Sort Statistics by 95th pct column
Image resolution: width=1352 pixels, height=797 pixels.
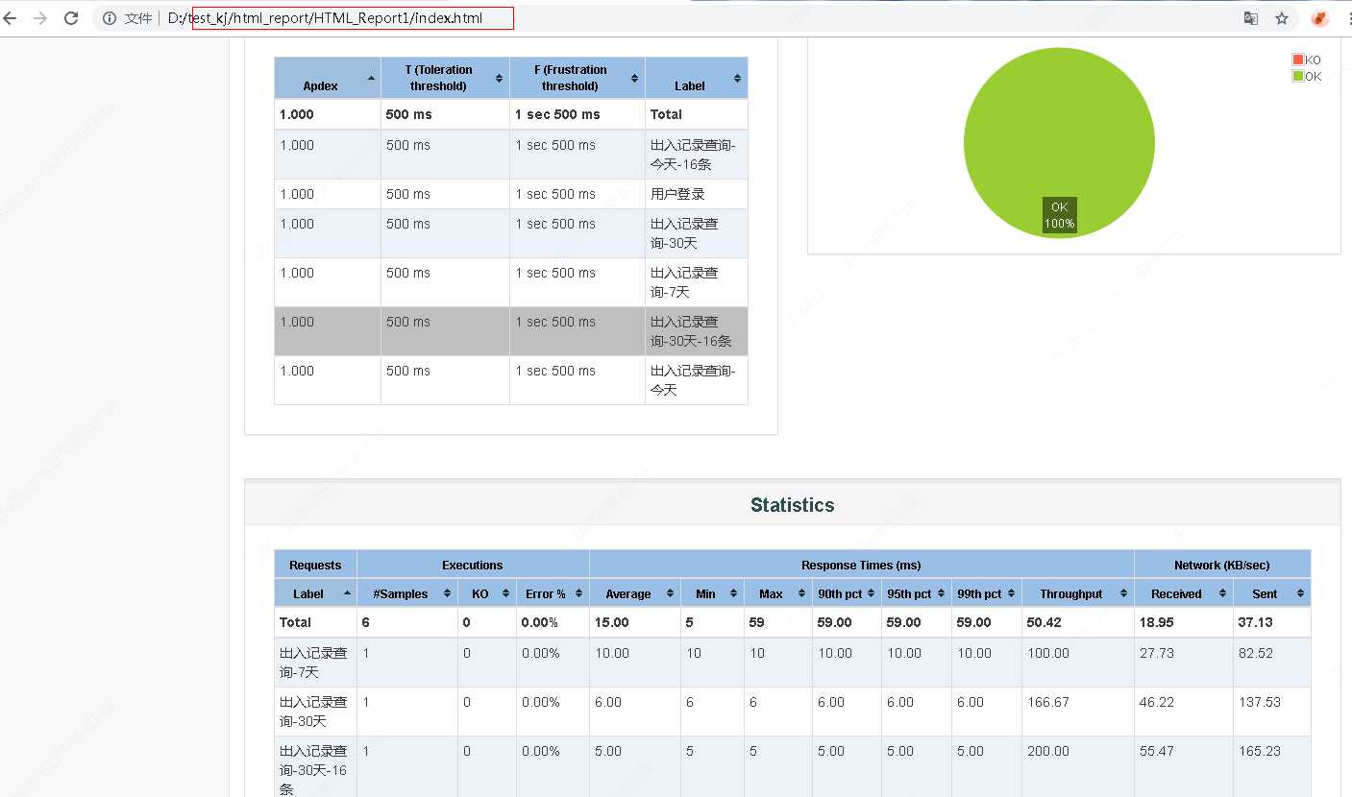pos(916,593)
